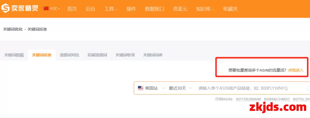The image size is (310, 118).
Task: Open the 最近30天 date range dropdown
Action: 180,88
